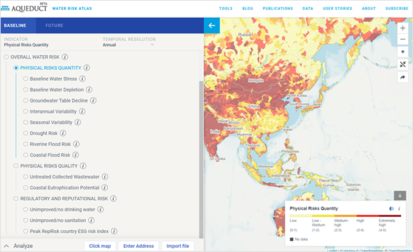Select the Riverine Flood Risk option
The width and height of the screenshot is (413, 252).
(x=26, y=144)
